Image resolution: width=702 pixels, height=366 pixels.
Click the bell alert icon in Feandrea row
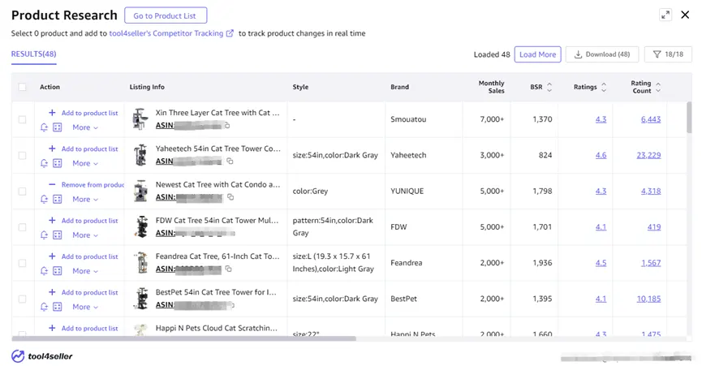tap(44, 271)
